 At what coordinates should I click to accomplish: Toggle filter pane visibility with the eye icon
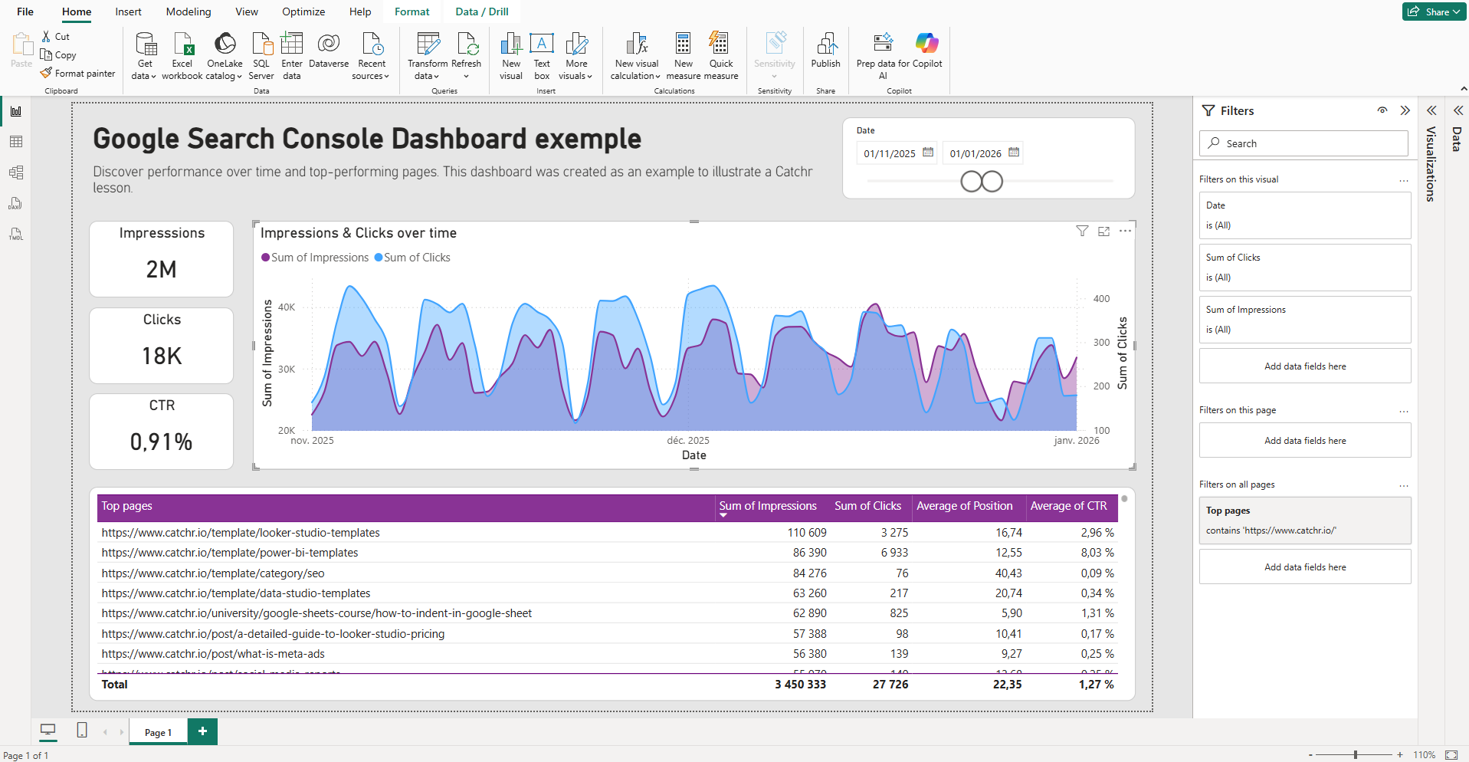click(1382, 110)
